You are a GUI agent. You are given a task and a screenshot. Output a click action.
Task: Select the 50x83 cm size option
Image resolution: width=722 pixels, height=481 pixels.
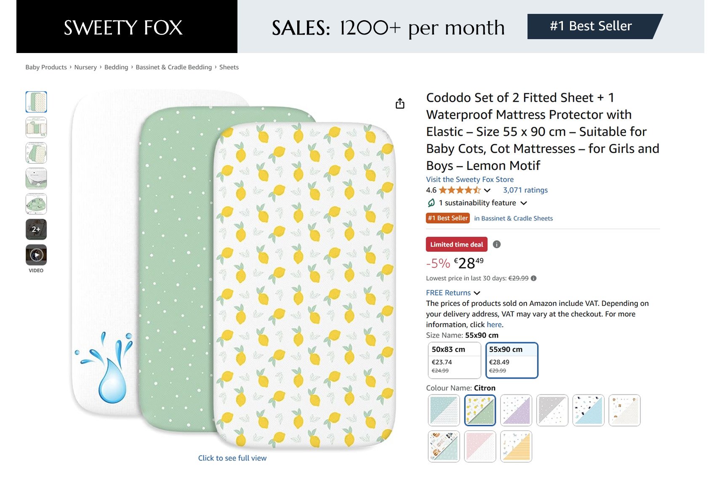click(x=454, y=360)
